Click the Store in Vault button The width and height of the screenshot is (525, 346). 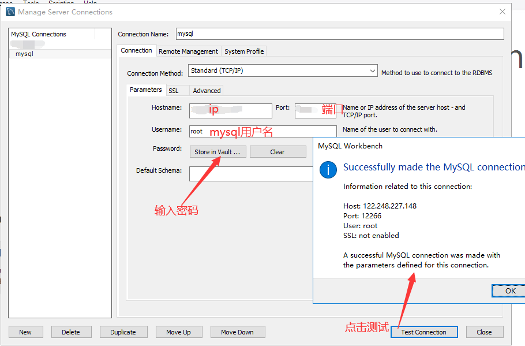coord(217,152)
